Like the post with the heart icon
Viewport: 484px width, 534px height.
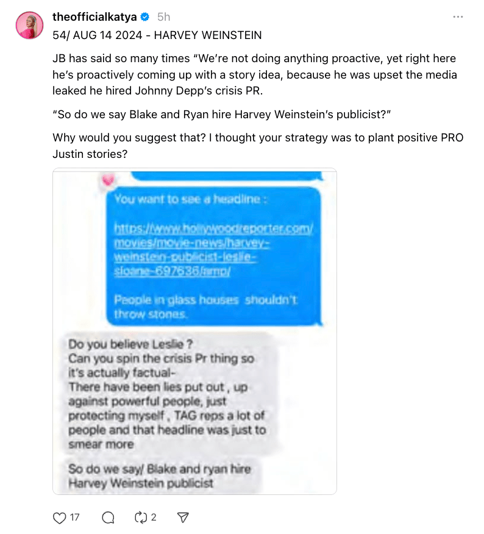tap(60, 518)
